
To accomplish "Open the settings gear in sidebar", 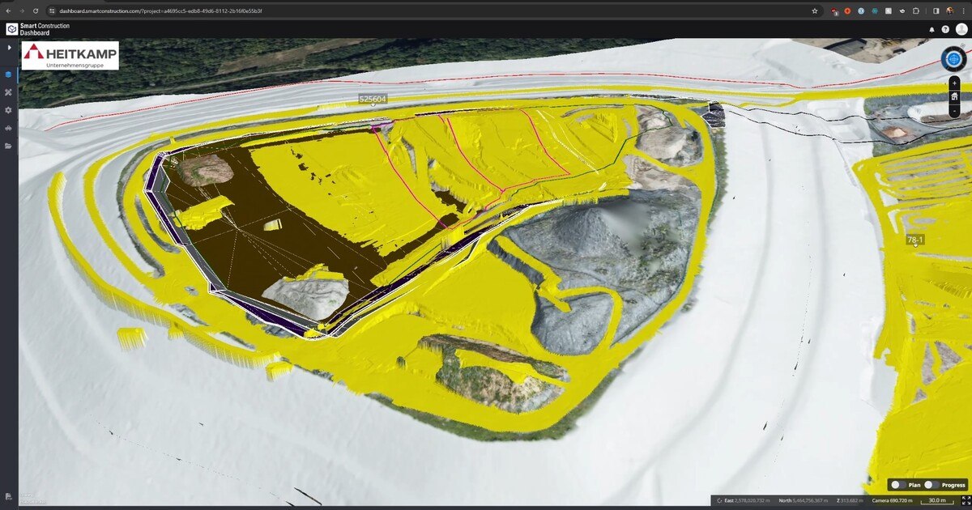I will [9, 110].
